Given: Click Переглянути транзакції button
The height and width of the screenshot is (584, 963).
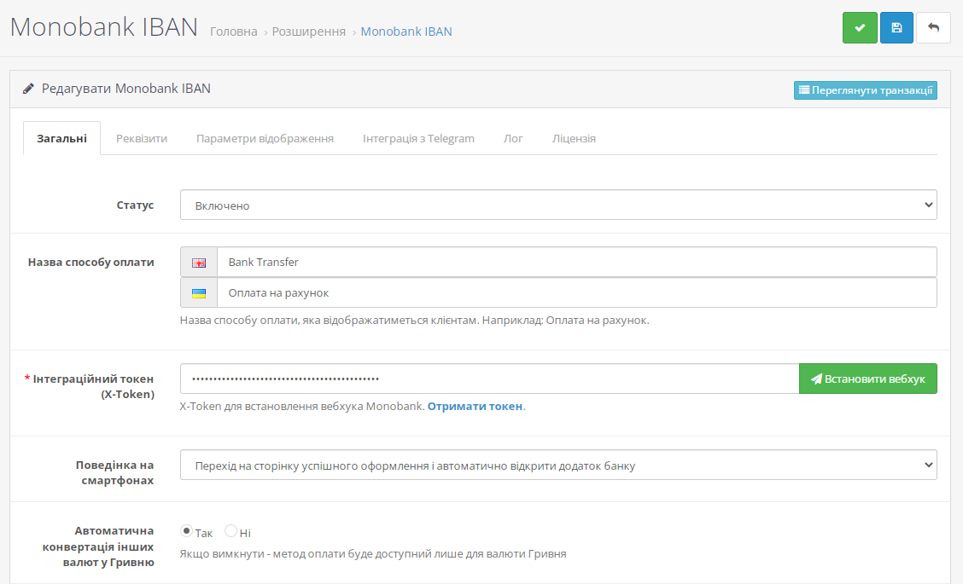Looking at the screenshot, I should [x=866, y=90].
